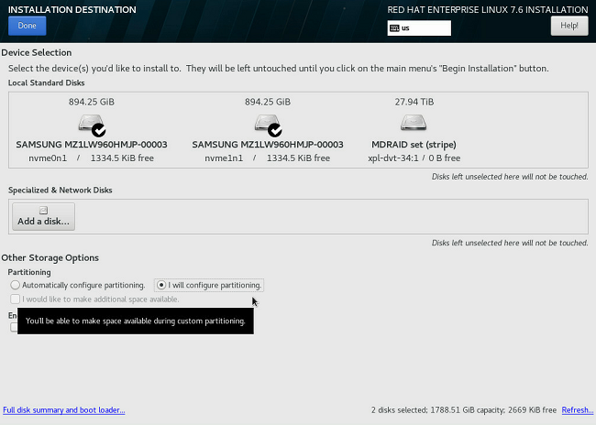
Task: Click the keyboard layout icon
Action: pos(394,28)
